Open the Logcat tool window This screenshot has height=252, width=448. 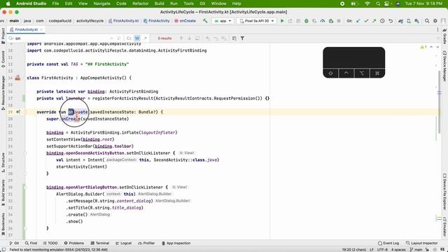point(123,243)
